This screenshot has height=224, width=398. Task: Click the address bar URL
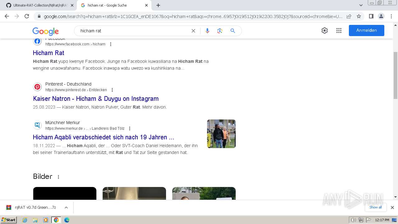click(193, 16)
